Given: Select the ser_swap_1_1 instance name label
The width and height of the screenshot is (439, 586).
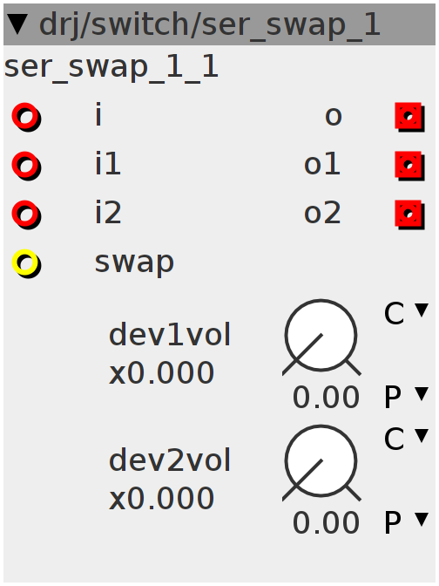Looking at the screenshot, I should coord(111,67).
